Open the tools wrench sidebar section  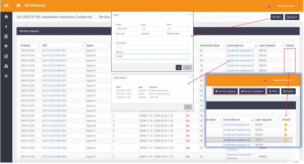[x=6, y=76]
